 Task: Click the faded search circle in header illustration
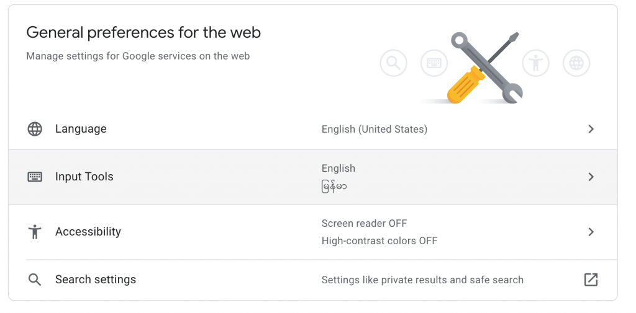click(393, 63)
